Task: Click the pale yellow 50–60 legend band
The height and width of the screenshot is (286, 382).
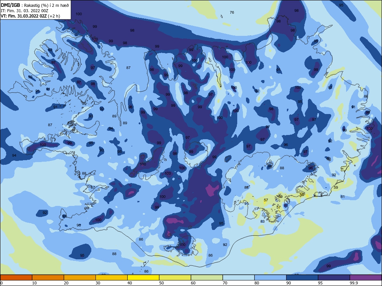Action: coord(175,278)
